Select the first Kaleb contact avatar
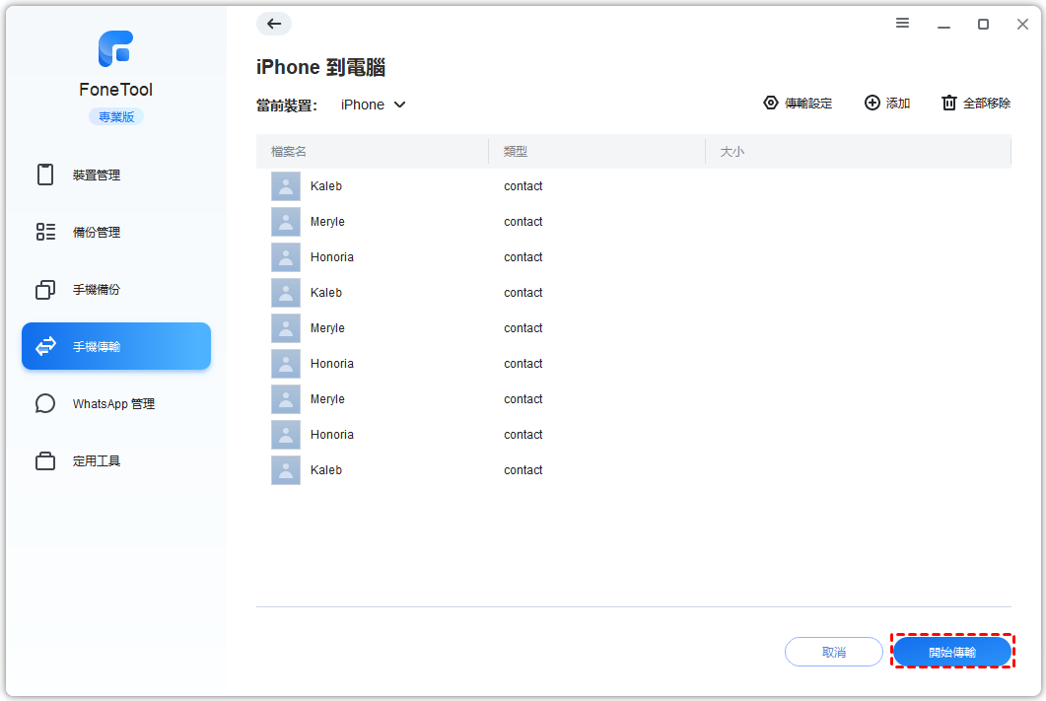Image resolution: width=1046 pixels, height=701 pixels. tap(286, 186)
